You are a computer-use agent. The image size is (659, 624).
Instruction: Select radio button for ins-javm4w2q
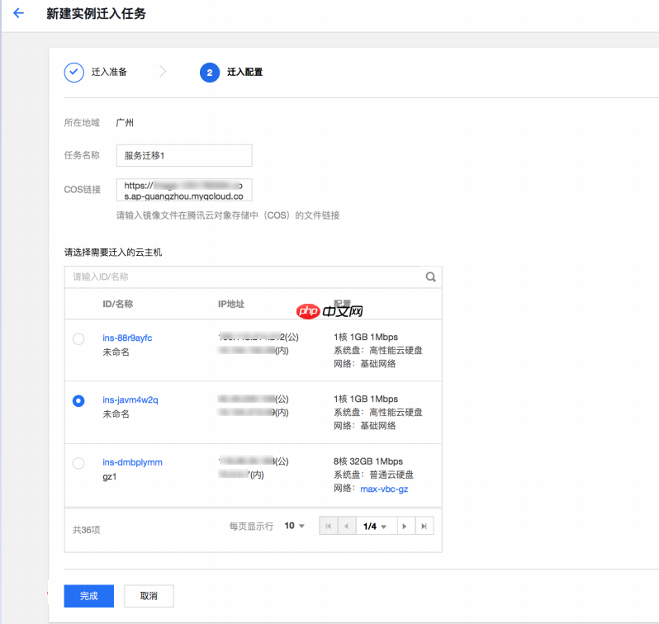coord(78,401)
